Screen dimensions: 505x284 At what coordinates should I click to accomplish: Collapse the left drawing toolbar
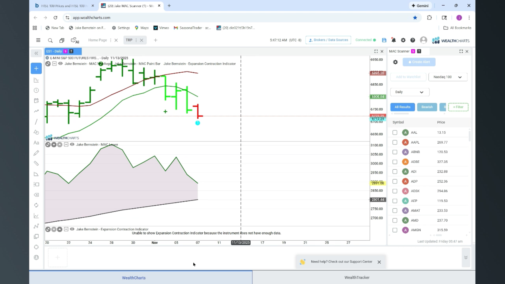pos(36,53)
